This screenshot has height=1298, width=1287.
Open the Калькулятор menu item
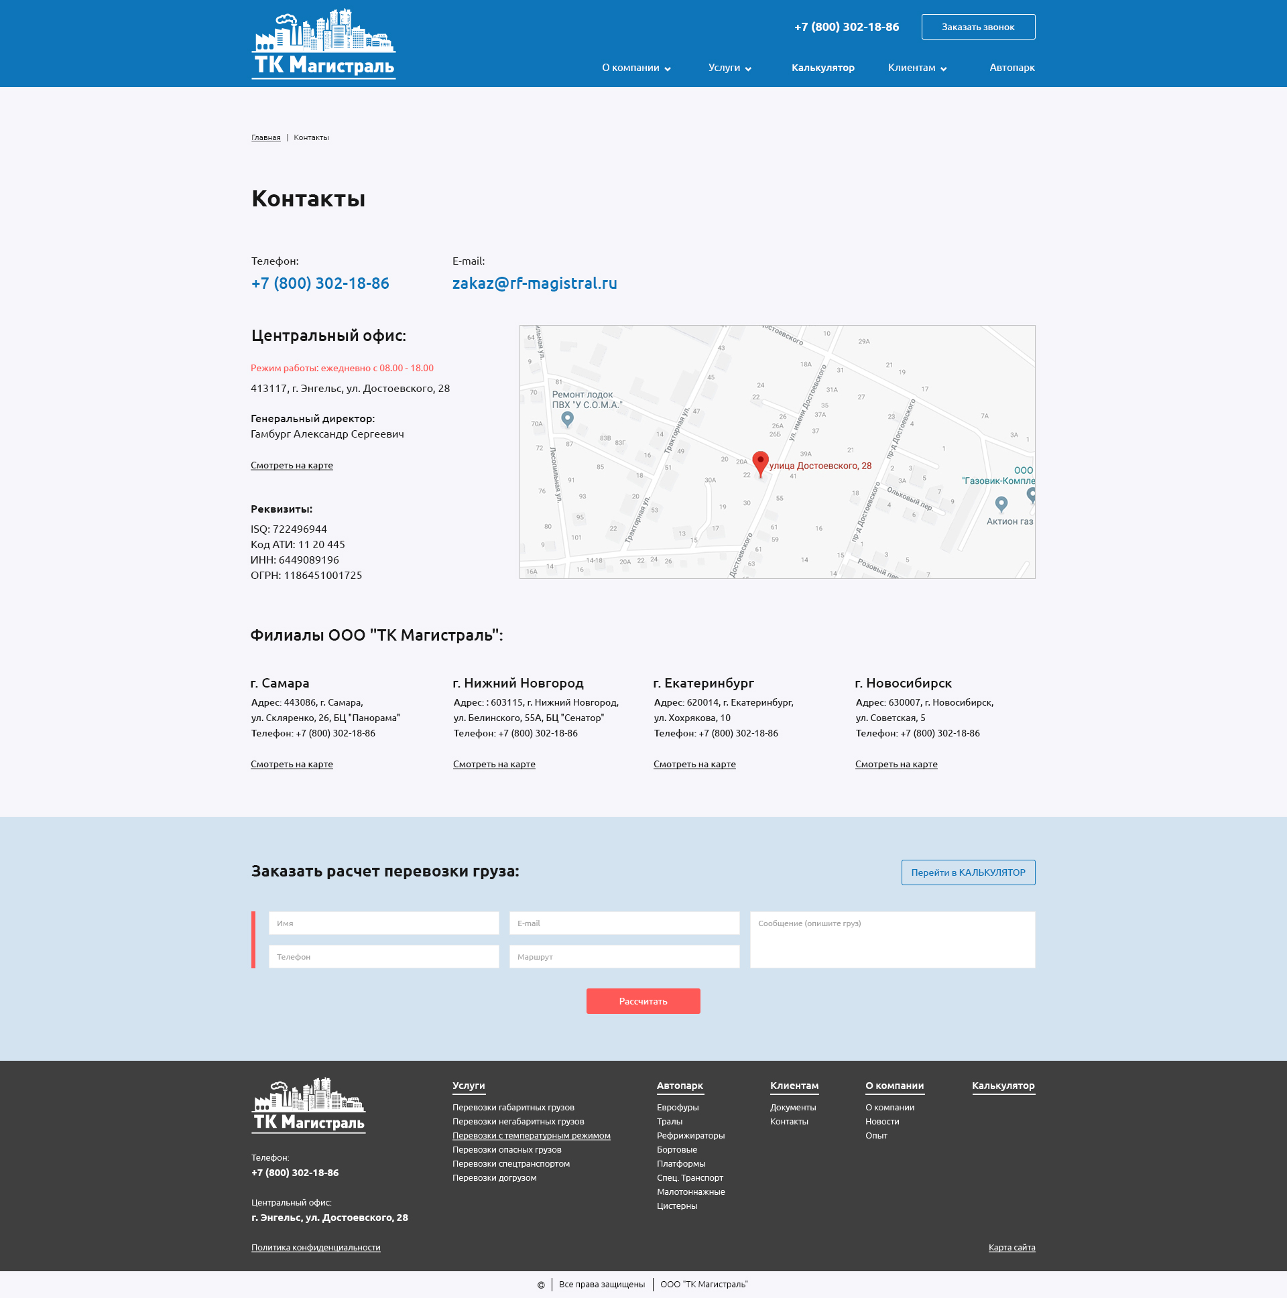tap(822, 68)
